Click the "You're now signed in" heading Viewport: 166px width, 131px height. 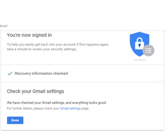pos(29,35)
